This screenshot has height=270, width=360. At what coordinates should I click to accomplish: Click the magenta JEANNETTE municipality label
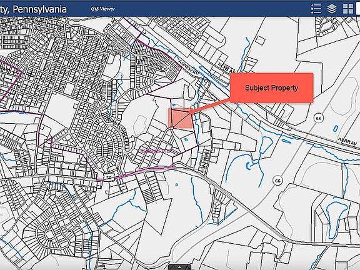[x=156, y=151]
